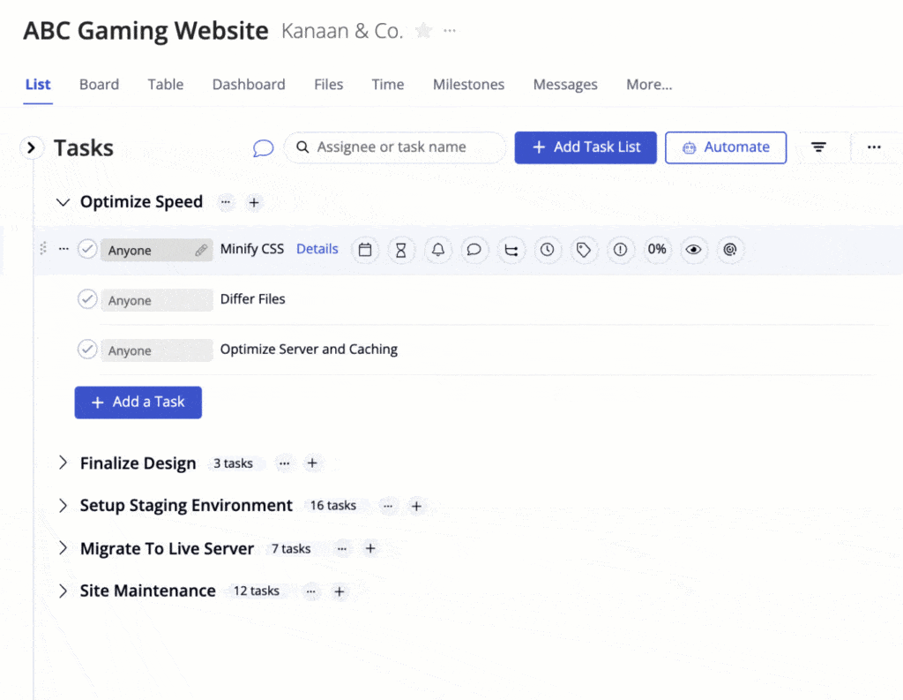Open Finalize Design list options ellipsis
Screen dimensions: 903x700
pyautogui.click(x=285, y=463)
